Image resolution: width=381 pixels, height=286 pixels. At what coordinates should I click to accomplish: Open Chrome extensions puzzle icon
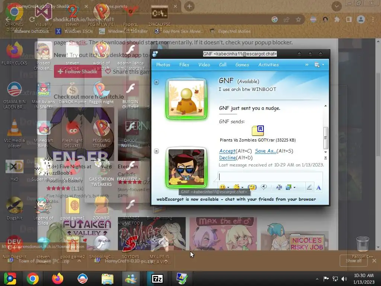(337, 19)
